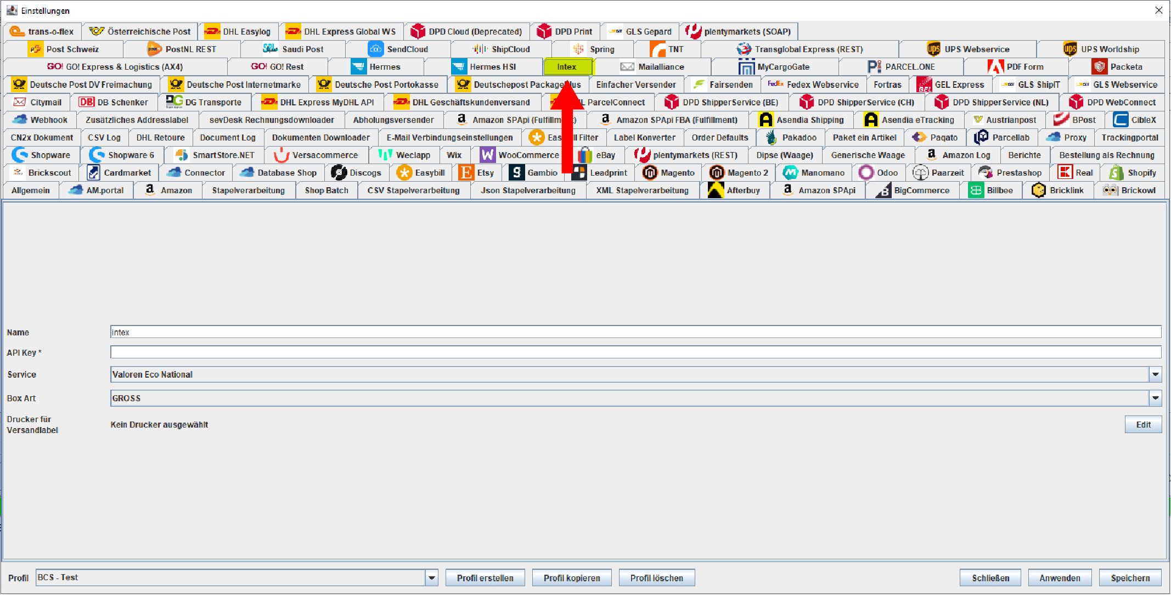Viewport: 1171px width, 595px height.
Task: Click the Österreichische Post horn icon
Action: (97, 31)
